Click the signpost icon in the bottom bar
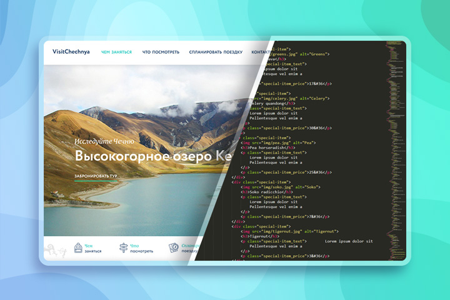Screen dimensions: 450x300 click(123, 247)
